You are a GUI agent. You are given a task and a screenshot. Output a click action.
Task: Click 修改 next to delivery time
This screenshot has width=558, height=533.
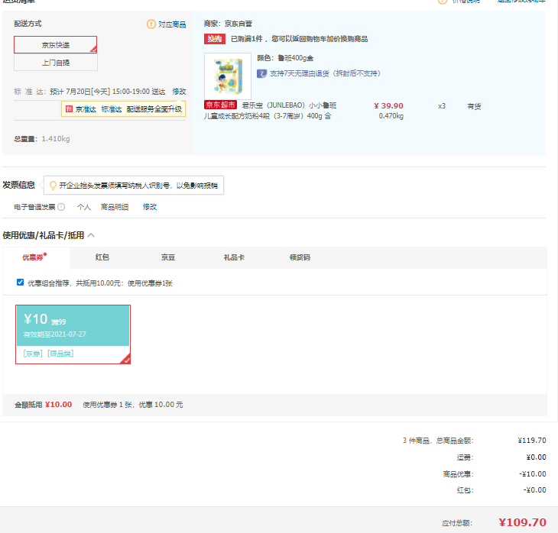pos(179,92)
